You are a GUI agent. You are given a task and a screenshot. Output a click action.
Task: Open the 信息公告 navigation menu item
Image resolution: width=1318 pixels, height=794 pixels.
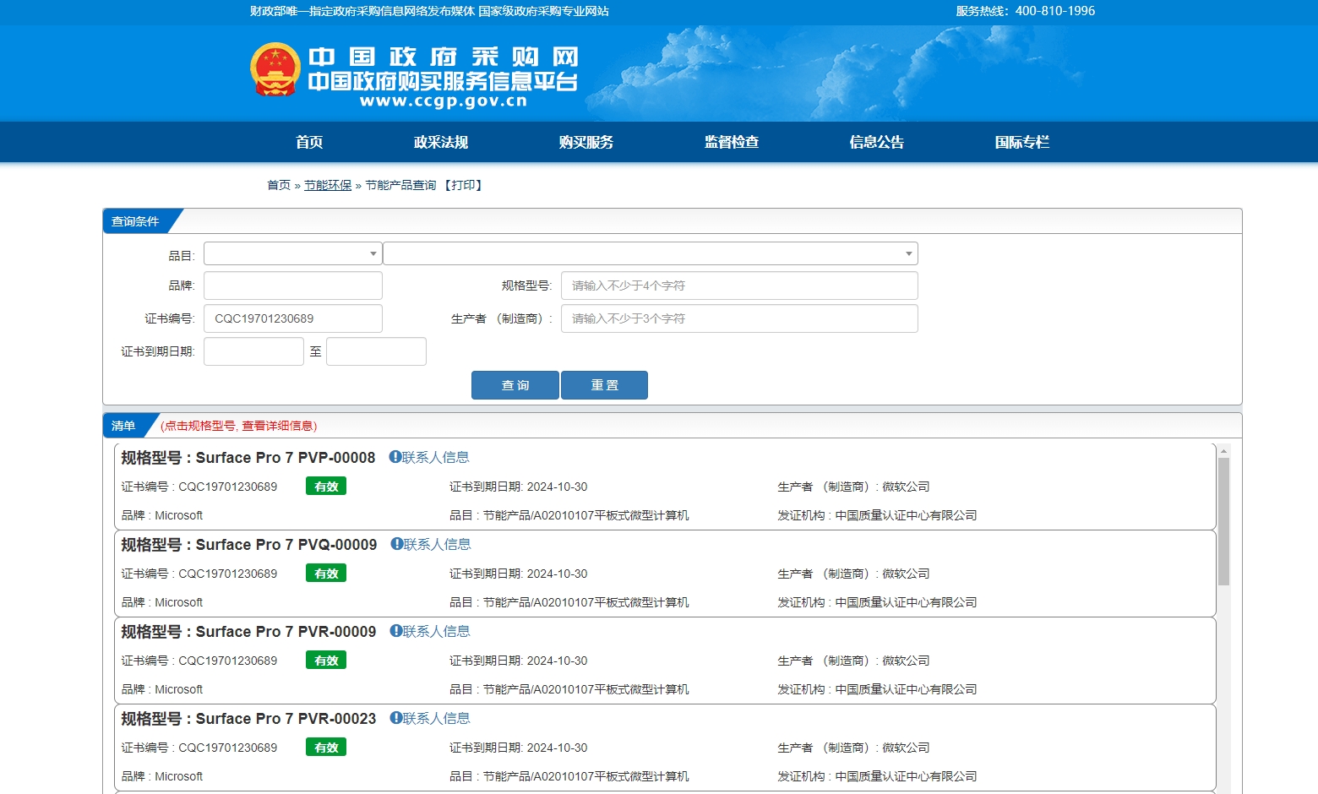(x=877, y=142)
